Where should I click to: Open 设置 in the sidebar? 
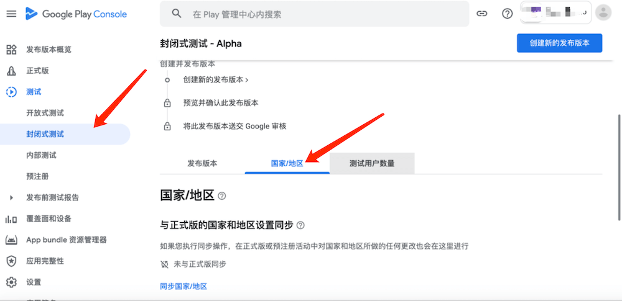tap(34, 282)
